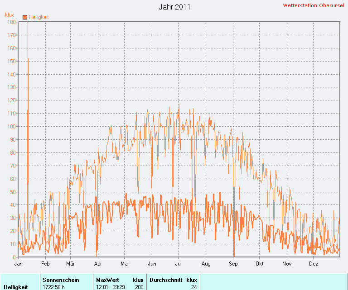Click the Sep x-axis month label
The height and width of the screenshot is (290, 348).
pos(233,264)
